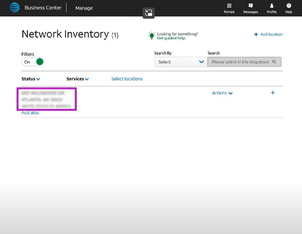Click the Select locations link
This screenshot has height=234, width=302.
tap(127, 79)
